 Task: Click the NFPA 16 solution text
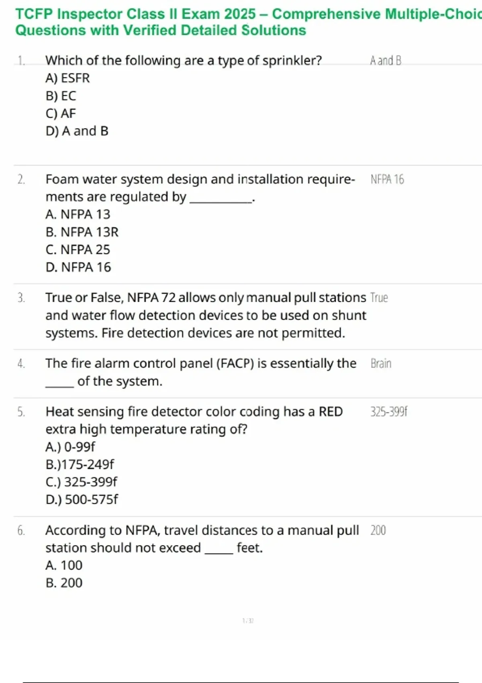(387, 179)
